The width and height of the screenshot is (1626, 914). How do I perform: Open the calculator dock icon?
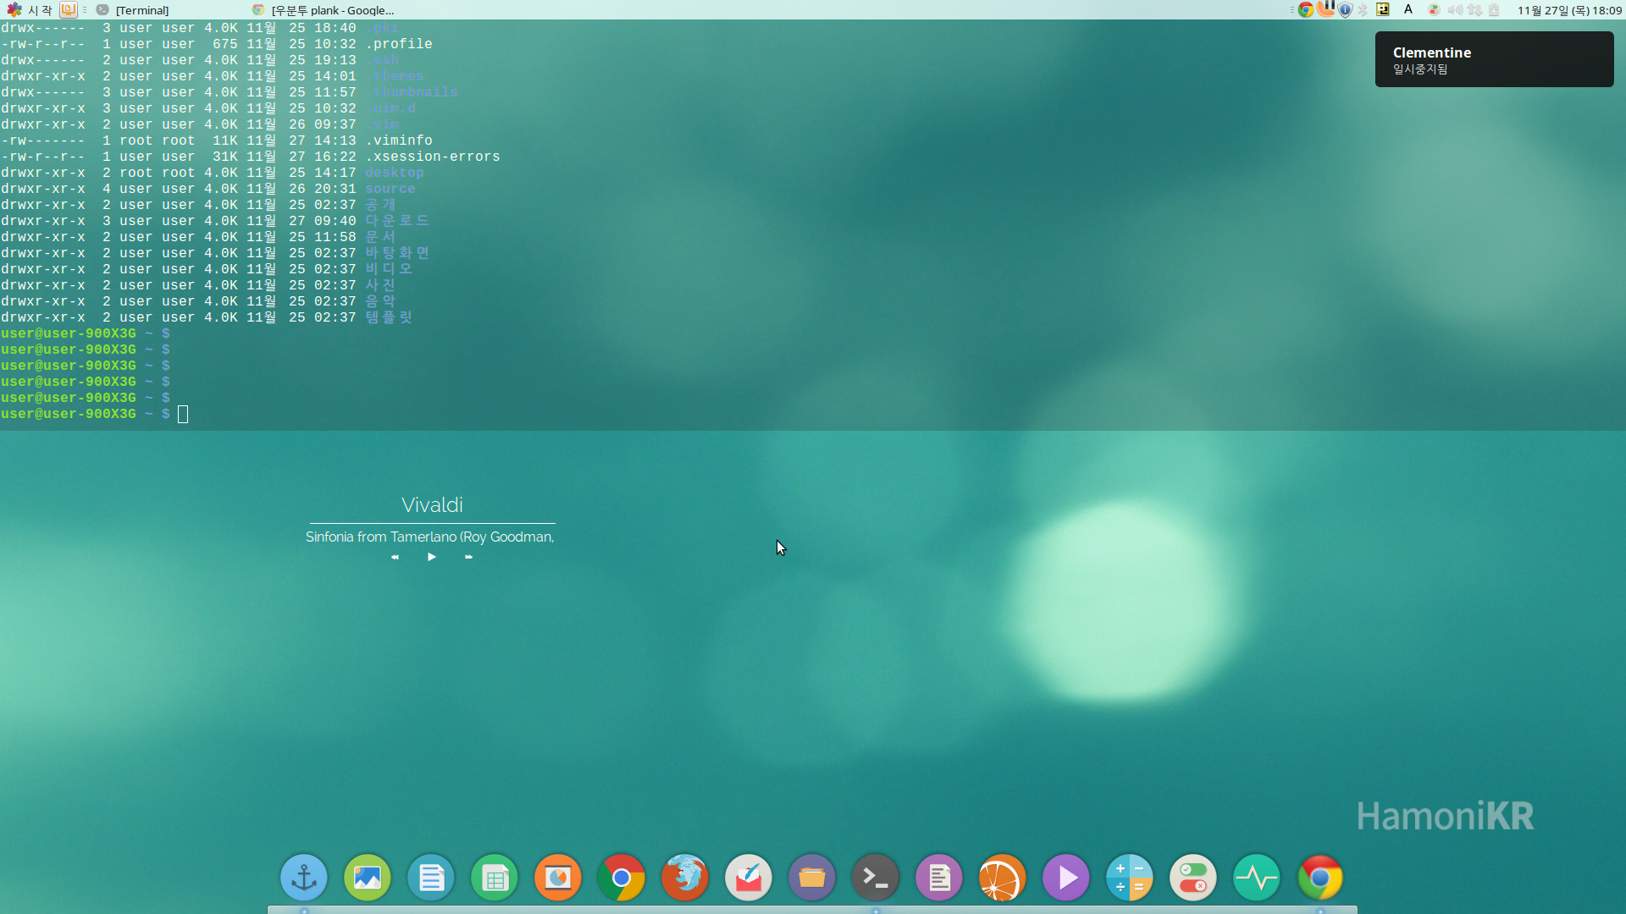[1129, 878]
